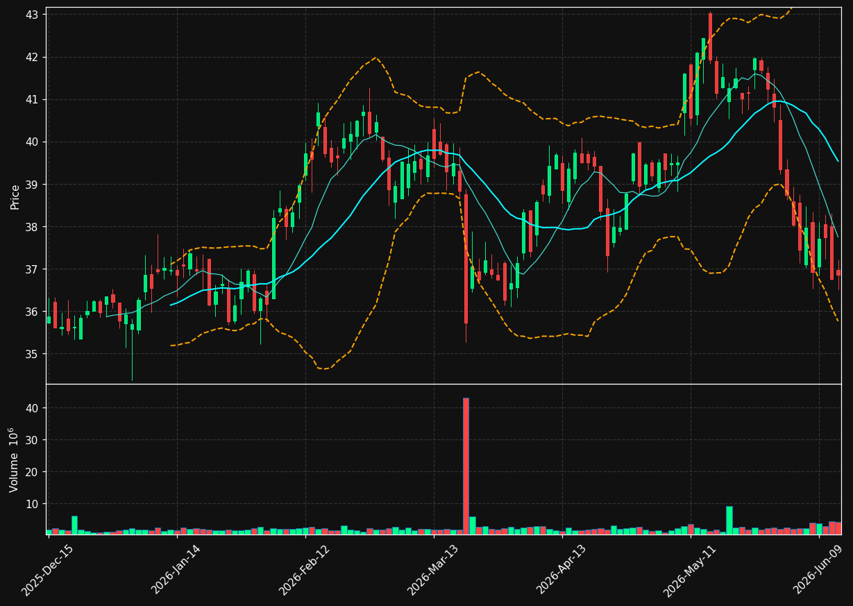This screenshot has height=606, width=853.
Task: Click price tick label 37
Action: [x=33, y=269]
